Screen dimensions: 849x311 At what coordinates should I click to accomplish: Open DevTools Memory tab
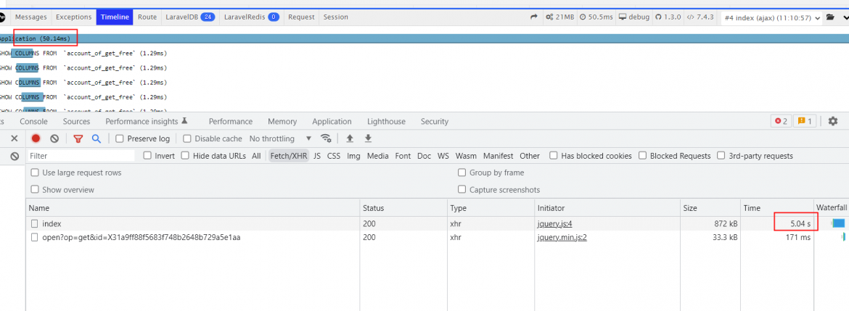[282, 121]
